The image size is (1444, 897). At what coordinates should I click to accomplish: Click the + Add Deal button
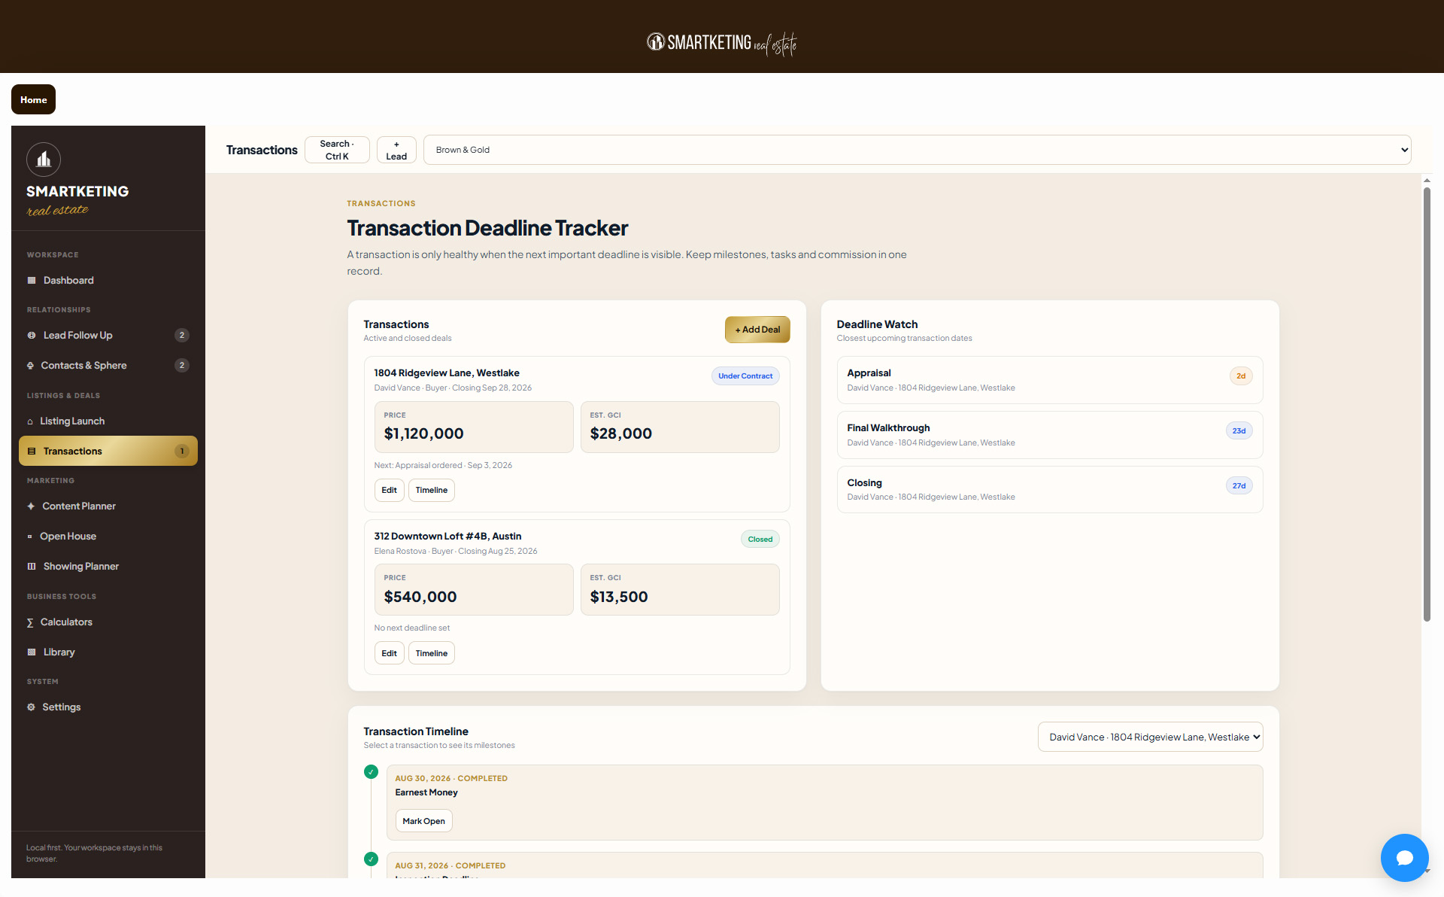click(757, 330)
